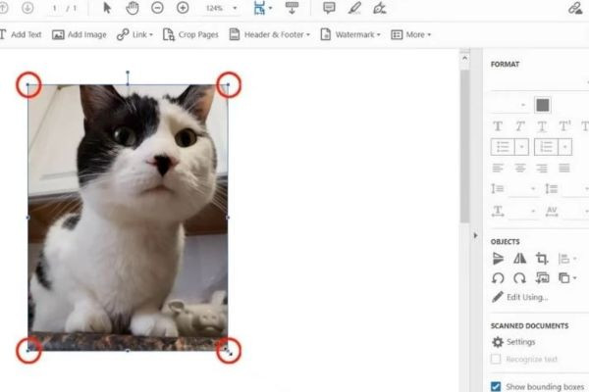Add a comment with speech bubble icon

click(329, 8)
